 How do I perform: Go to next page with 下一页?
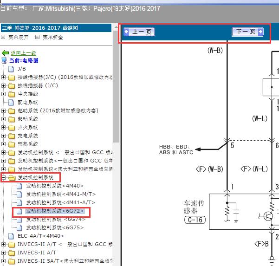(x=247, y=32)
